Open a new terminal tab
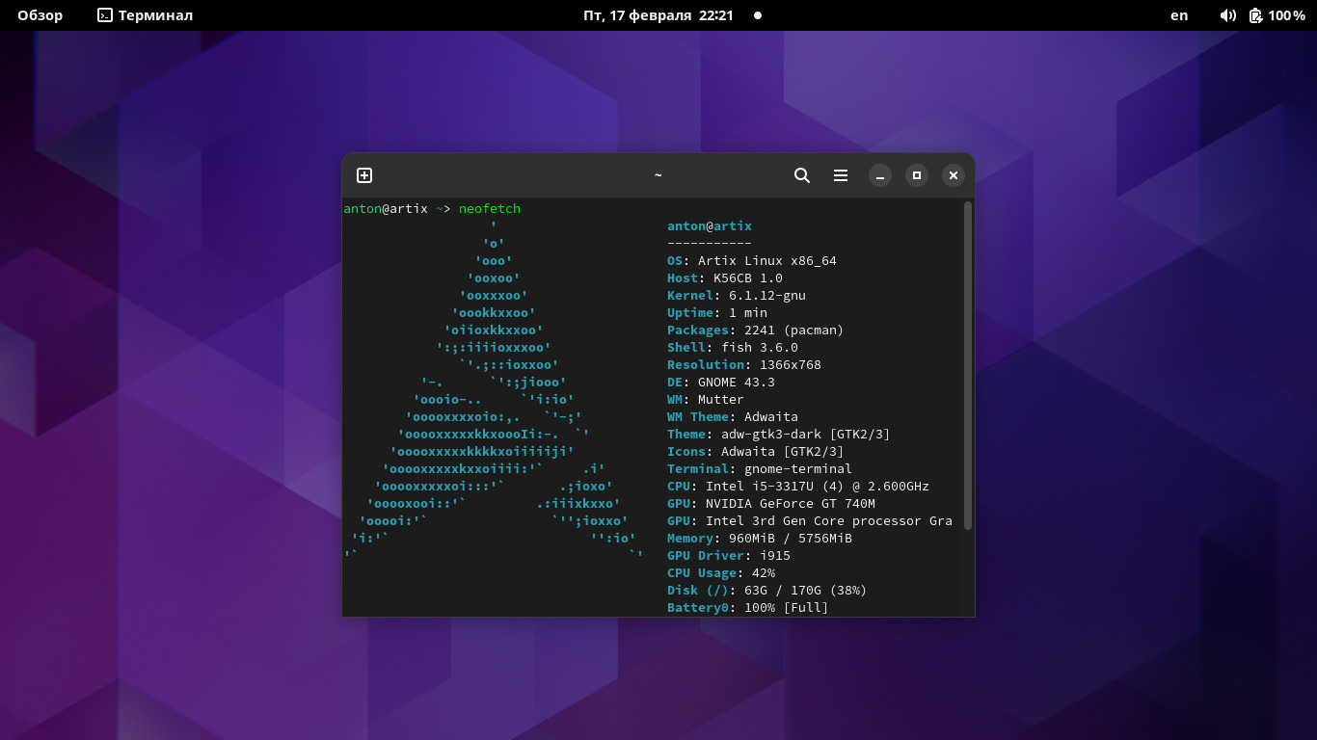The image size is (1317, 740). [x=364, y=175]
